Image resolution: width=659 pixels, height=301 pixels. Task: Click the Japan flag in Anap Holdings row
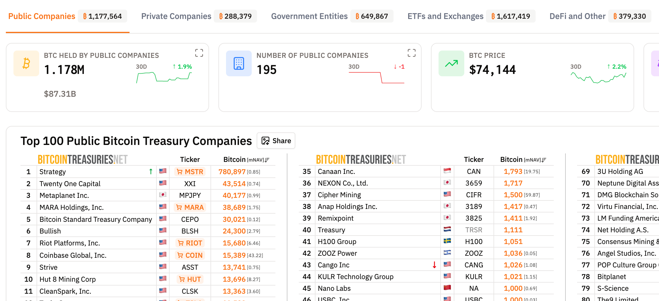[x=447, y=206]
